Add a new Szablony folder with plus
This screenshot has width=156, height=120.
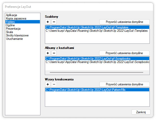pyautogui.click(x=48, y=22)
